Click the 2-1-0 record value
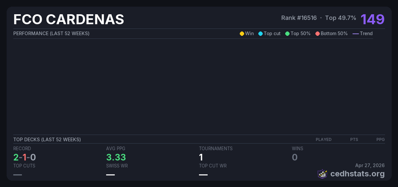Screen dimensions: 398x187 click(x=25, y=157)
